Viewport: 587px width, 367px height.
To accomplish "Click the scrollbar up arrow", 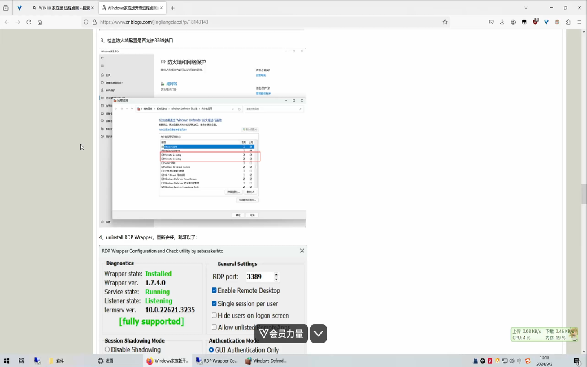I will coord(584,32).
